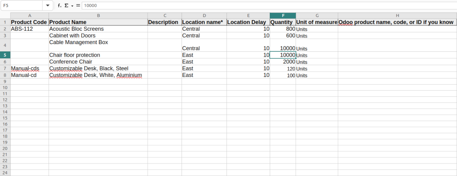Click the Location name* header cell
This screenshot has width=457, height=176.
click(x=204, y=22)
